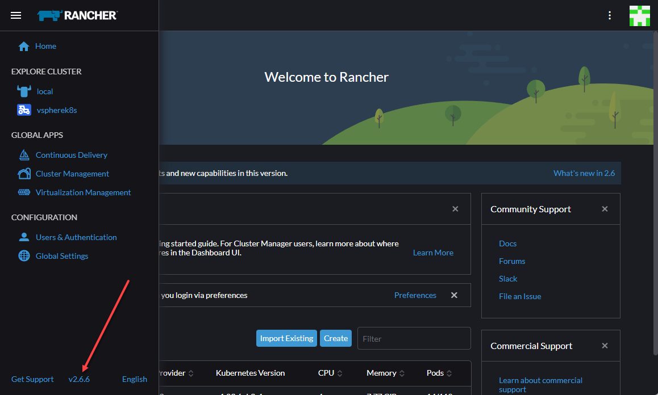Click the Global Settings globe icon

(x=23, y=255)
